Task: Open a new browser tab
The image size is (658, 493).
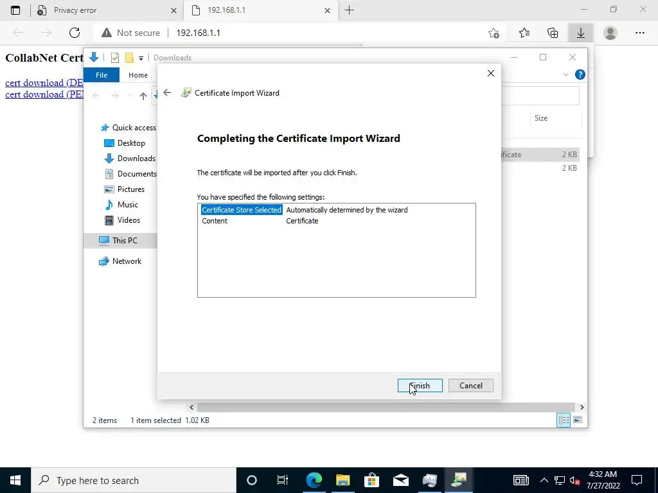Action: 349,10
